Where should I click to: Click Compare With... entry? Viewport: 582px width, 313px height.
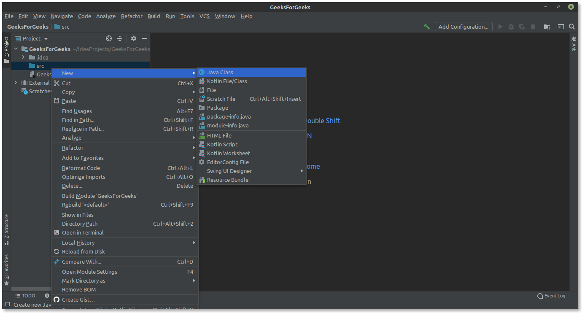point(125,262)
